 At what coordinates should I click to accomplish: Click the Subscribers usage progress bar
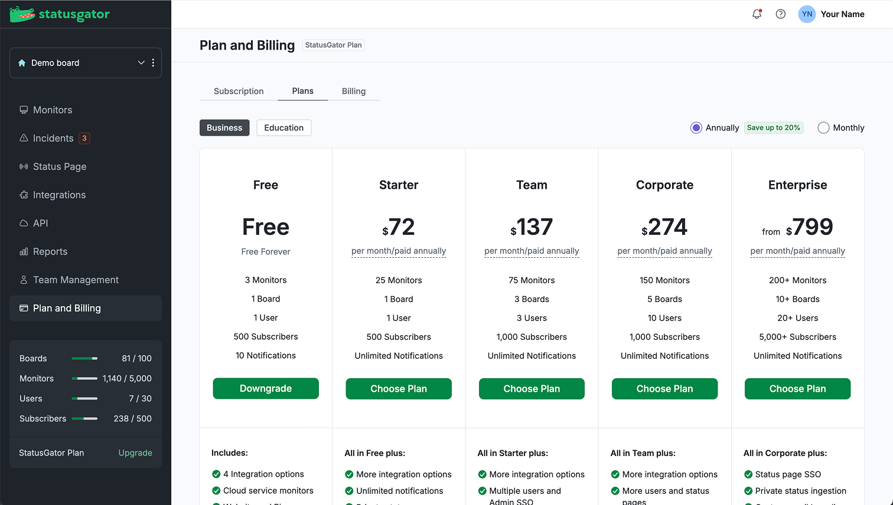point(84,418)
